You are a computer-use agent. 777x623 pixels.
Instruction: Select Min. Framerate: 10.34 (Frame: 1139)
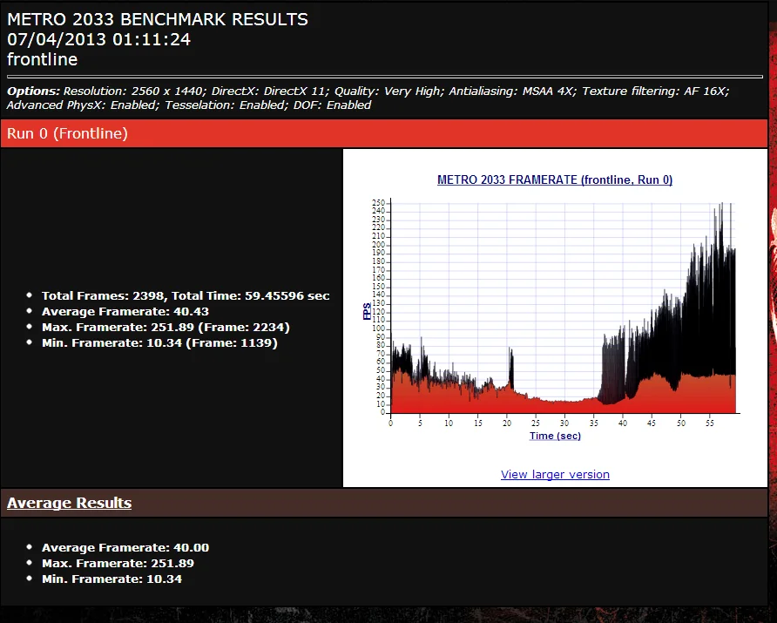(x=159, y=343)
